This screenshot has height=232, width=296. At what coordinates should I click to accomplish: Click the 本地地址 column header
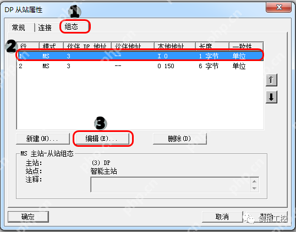coord(175,46)
